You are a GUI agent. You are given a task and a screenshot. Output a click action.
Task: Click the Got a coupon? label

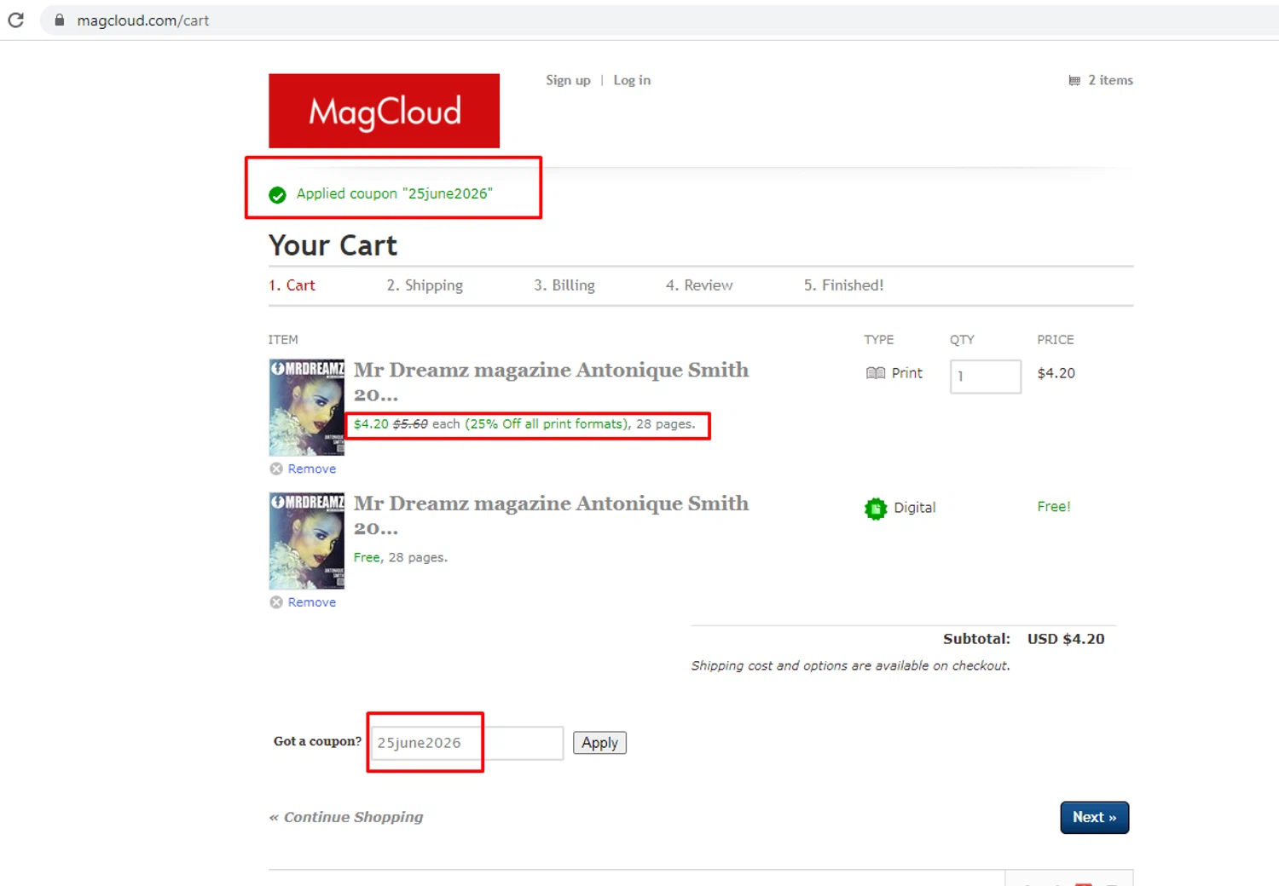tap(317, 741)
